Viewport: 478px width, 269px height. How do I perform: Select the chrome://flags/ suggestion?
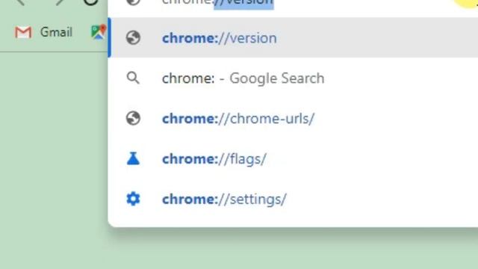pos(214,159)
